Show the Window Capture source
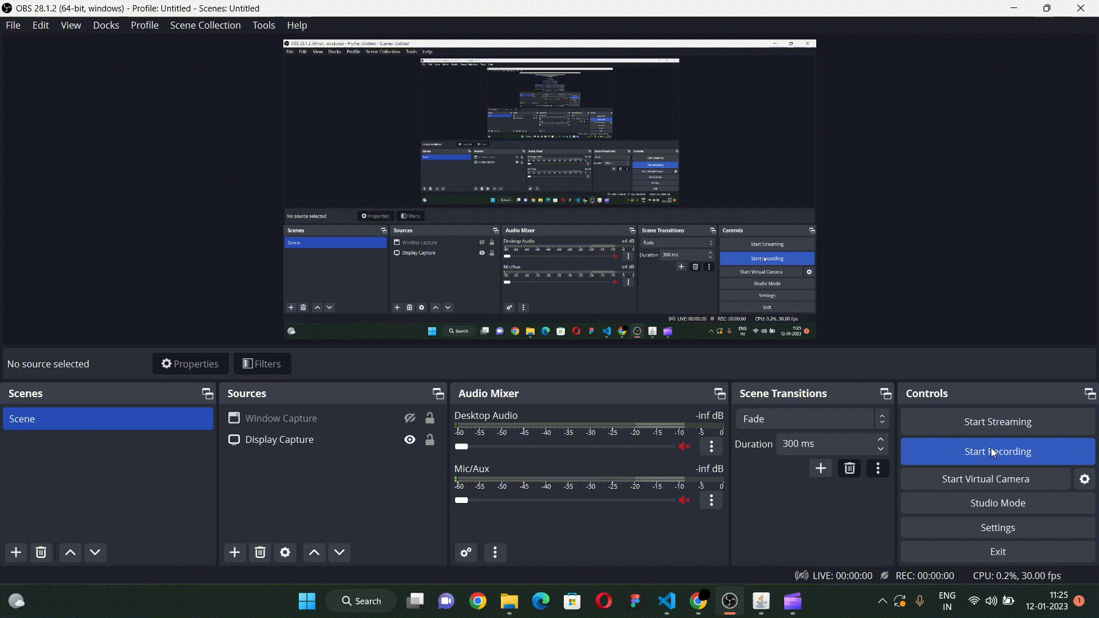The image size is (1099, 618). [410, 418]
